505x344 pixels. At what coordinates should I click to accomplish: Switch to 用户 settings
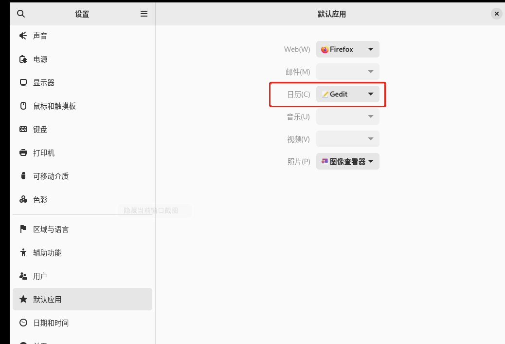(x=40, y=276)
